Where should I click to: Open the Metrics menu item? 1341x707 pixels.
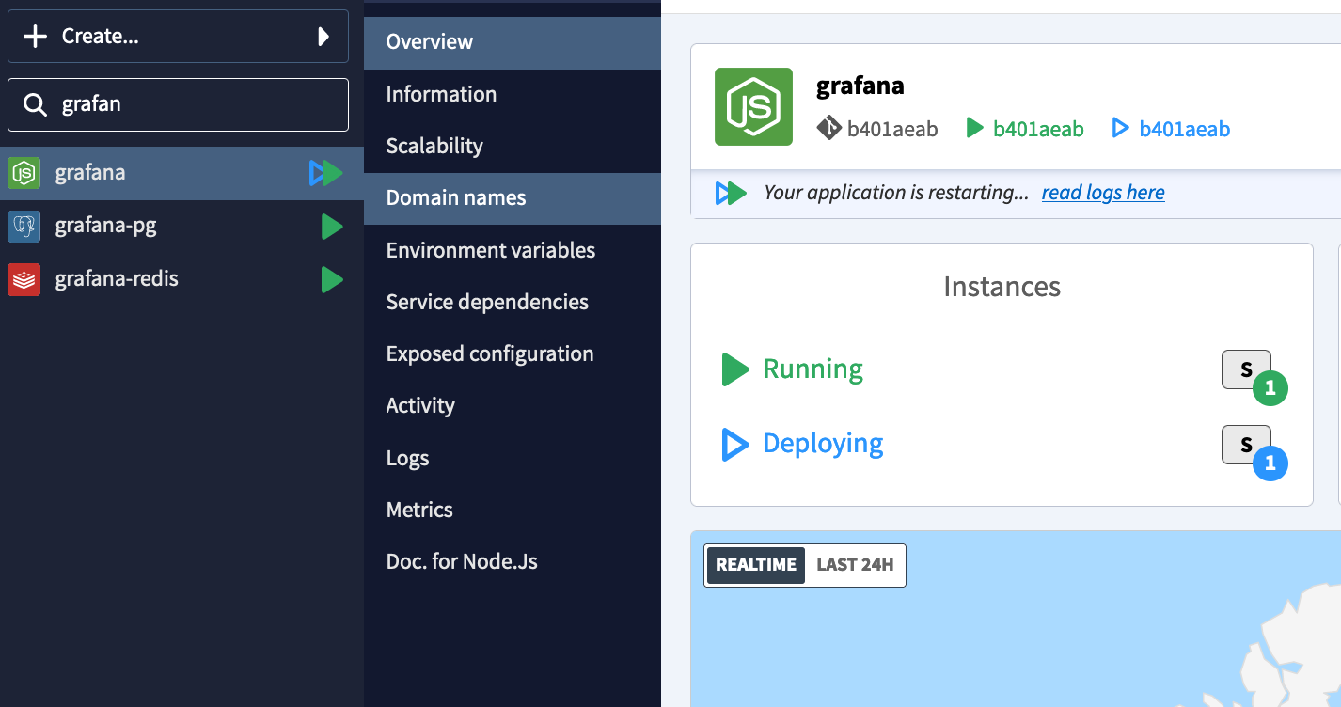(x=513, y=510)
